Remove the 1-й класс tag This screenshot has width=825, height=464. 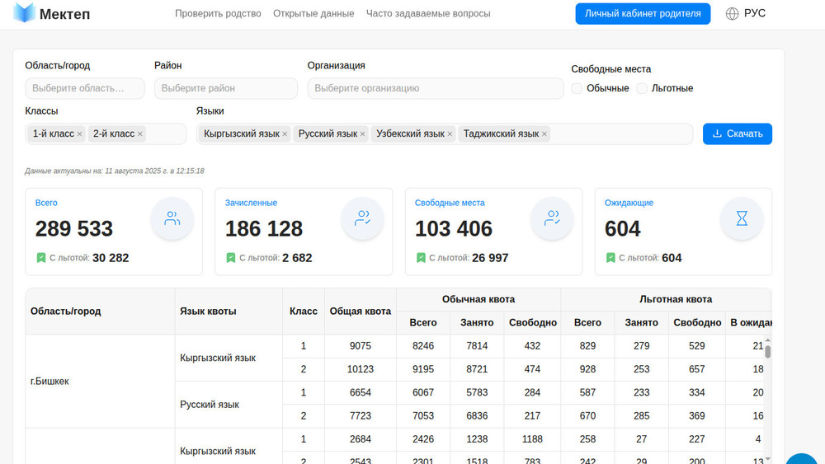pos(80,134)
